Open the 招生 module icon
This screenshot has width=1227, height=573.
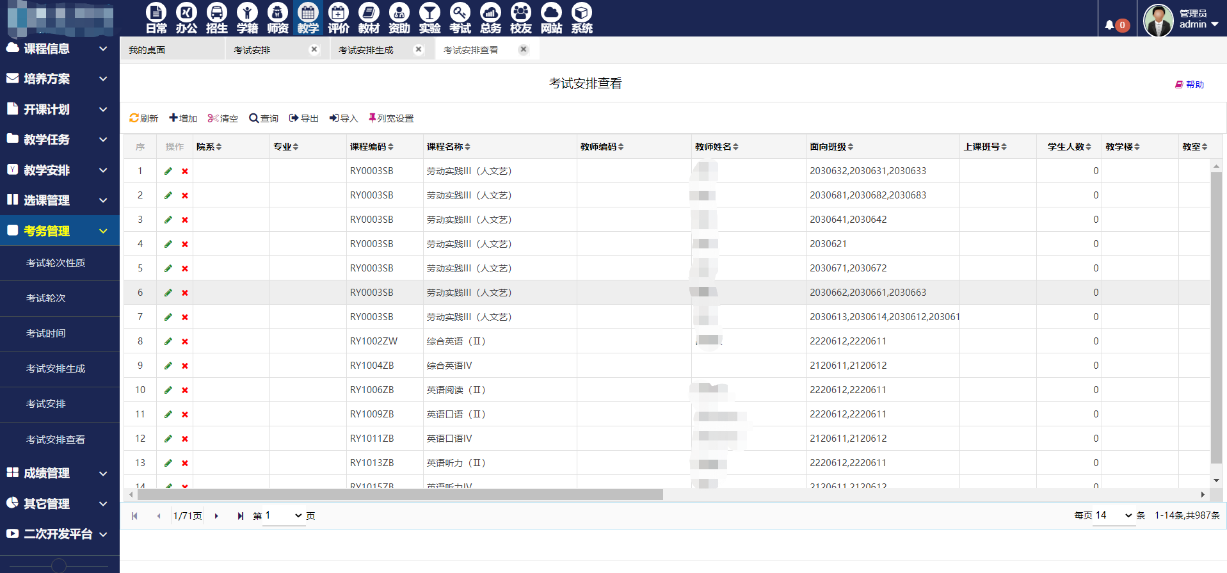217,18
